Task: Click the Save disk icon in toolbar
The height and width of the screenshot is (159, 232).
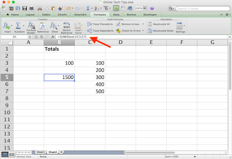Action: pyautogui.click(x=25, y=8)
